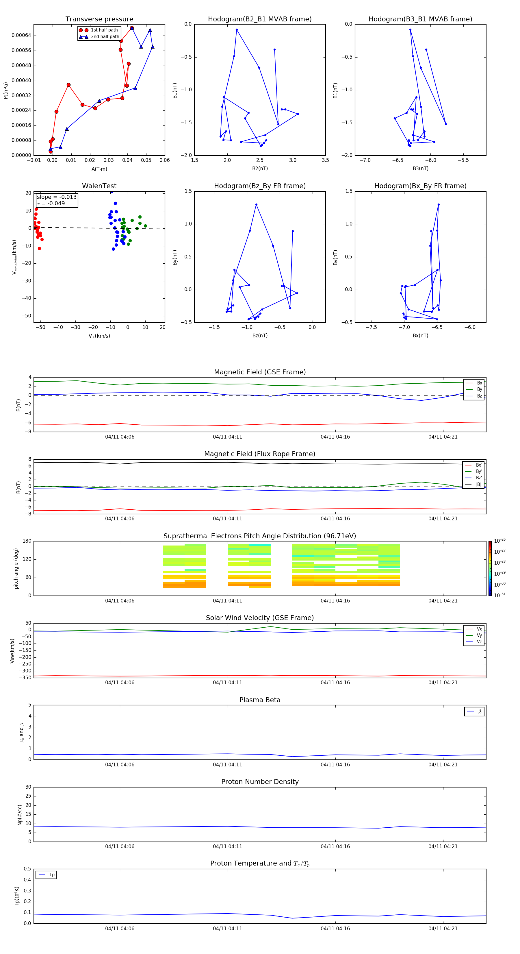Click '10^-26' colorbar label
Viewport: 520px width, 954px height.
tap(500, 541)
